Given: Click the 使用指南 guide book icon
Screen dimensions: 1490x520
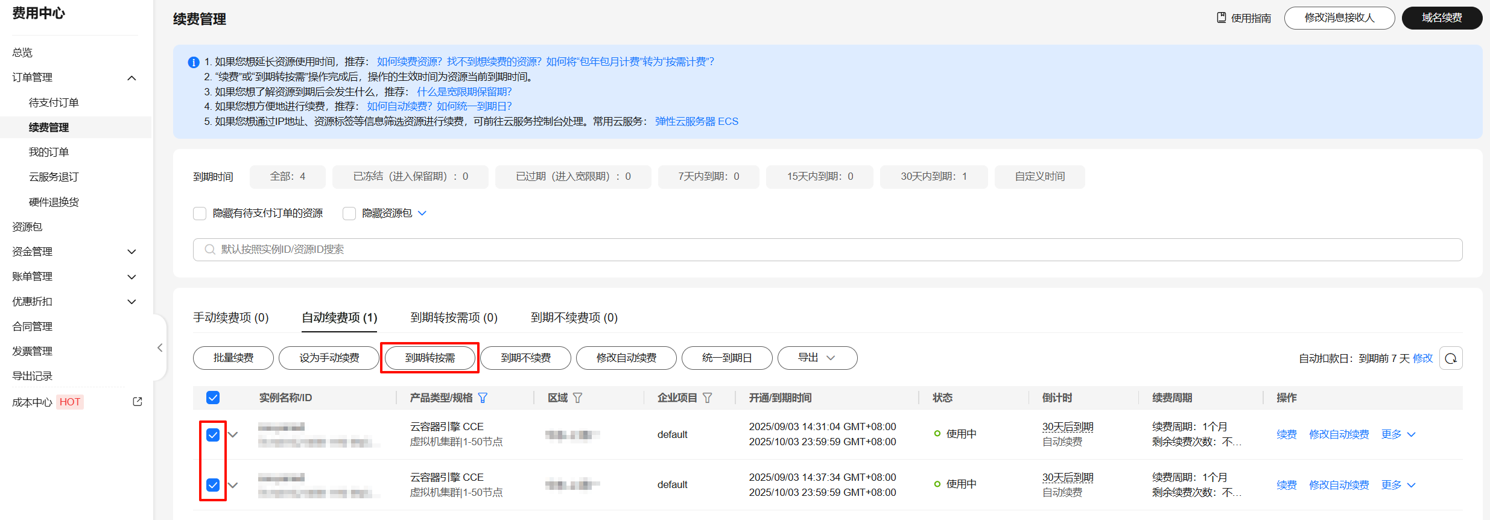Looking at the screenshot, I should [x=1222, y=17].
